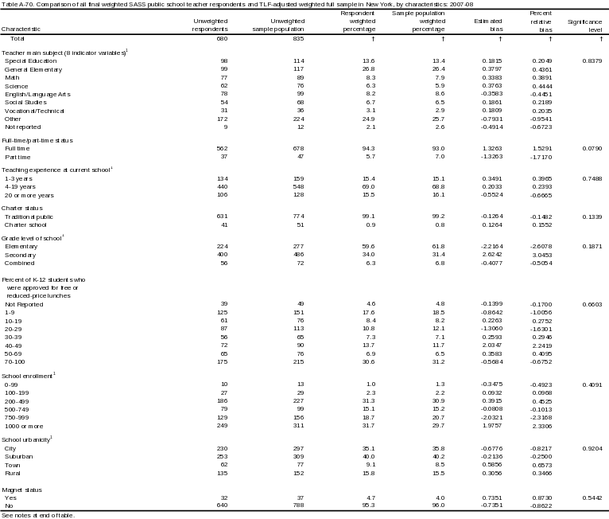Select the 'Suburban' row label
This screenshot has height=519, width=609.
pos(18,457)
